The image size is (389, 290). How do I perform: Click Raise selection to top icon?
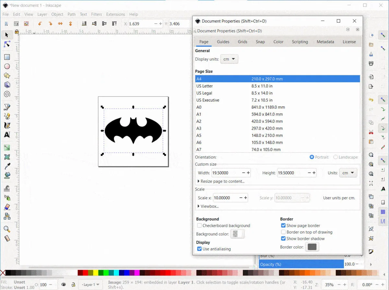click(114, 24)
